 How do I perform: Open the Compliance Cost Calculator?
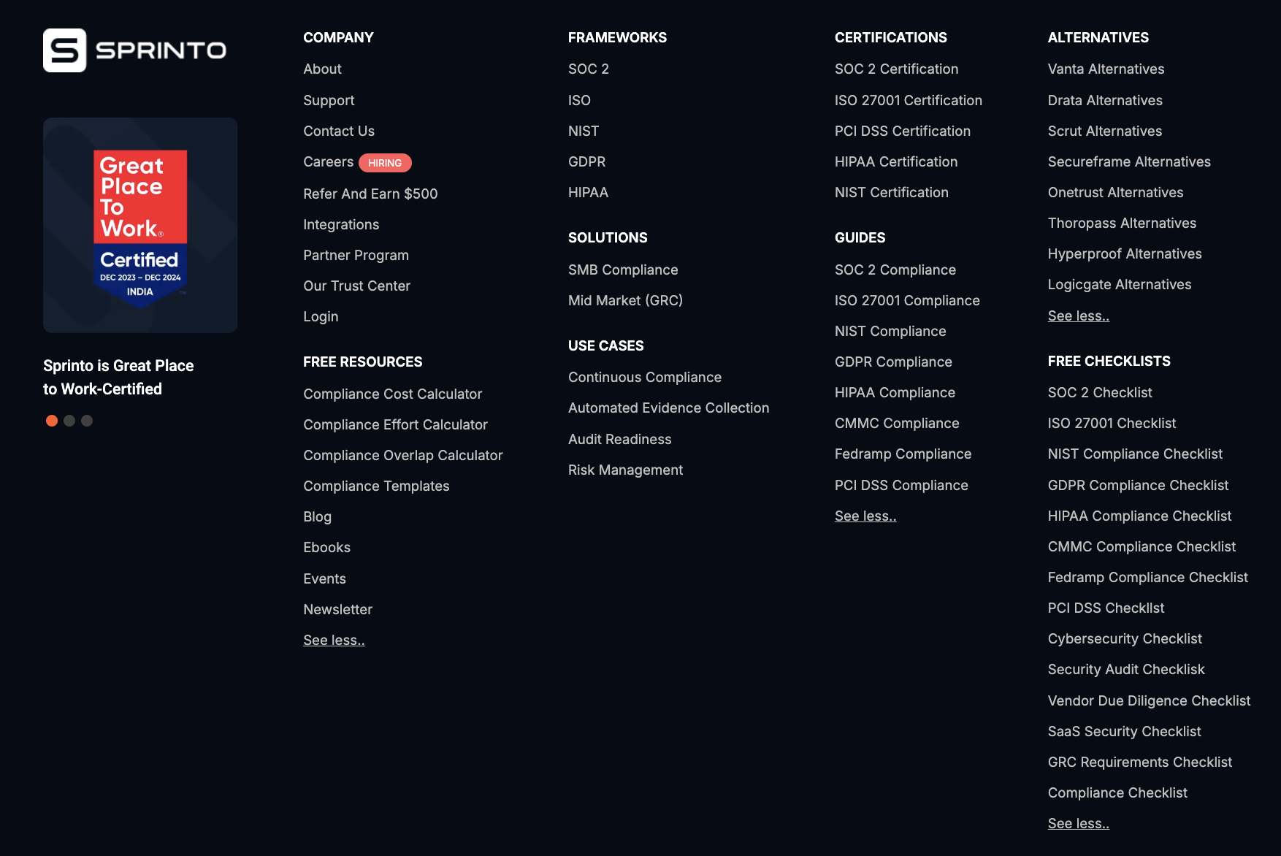(392, 394)
